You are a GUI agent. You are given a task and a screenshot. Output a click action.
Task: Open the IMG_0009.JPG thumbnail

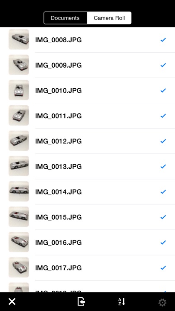[x=19, y=65]
